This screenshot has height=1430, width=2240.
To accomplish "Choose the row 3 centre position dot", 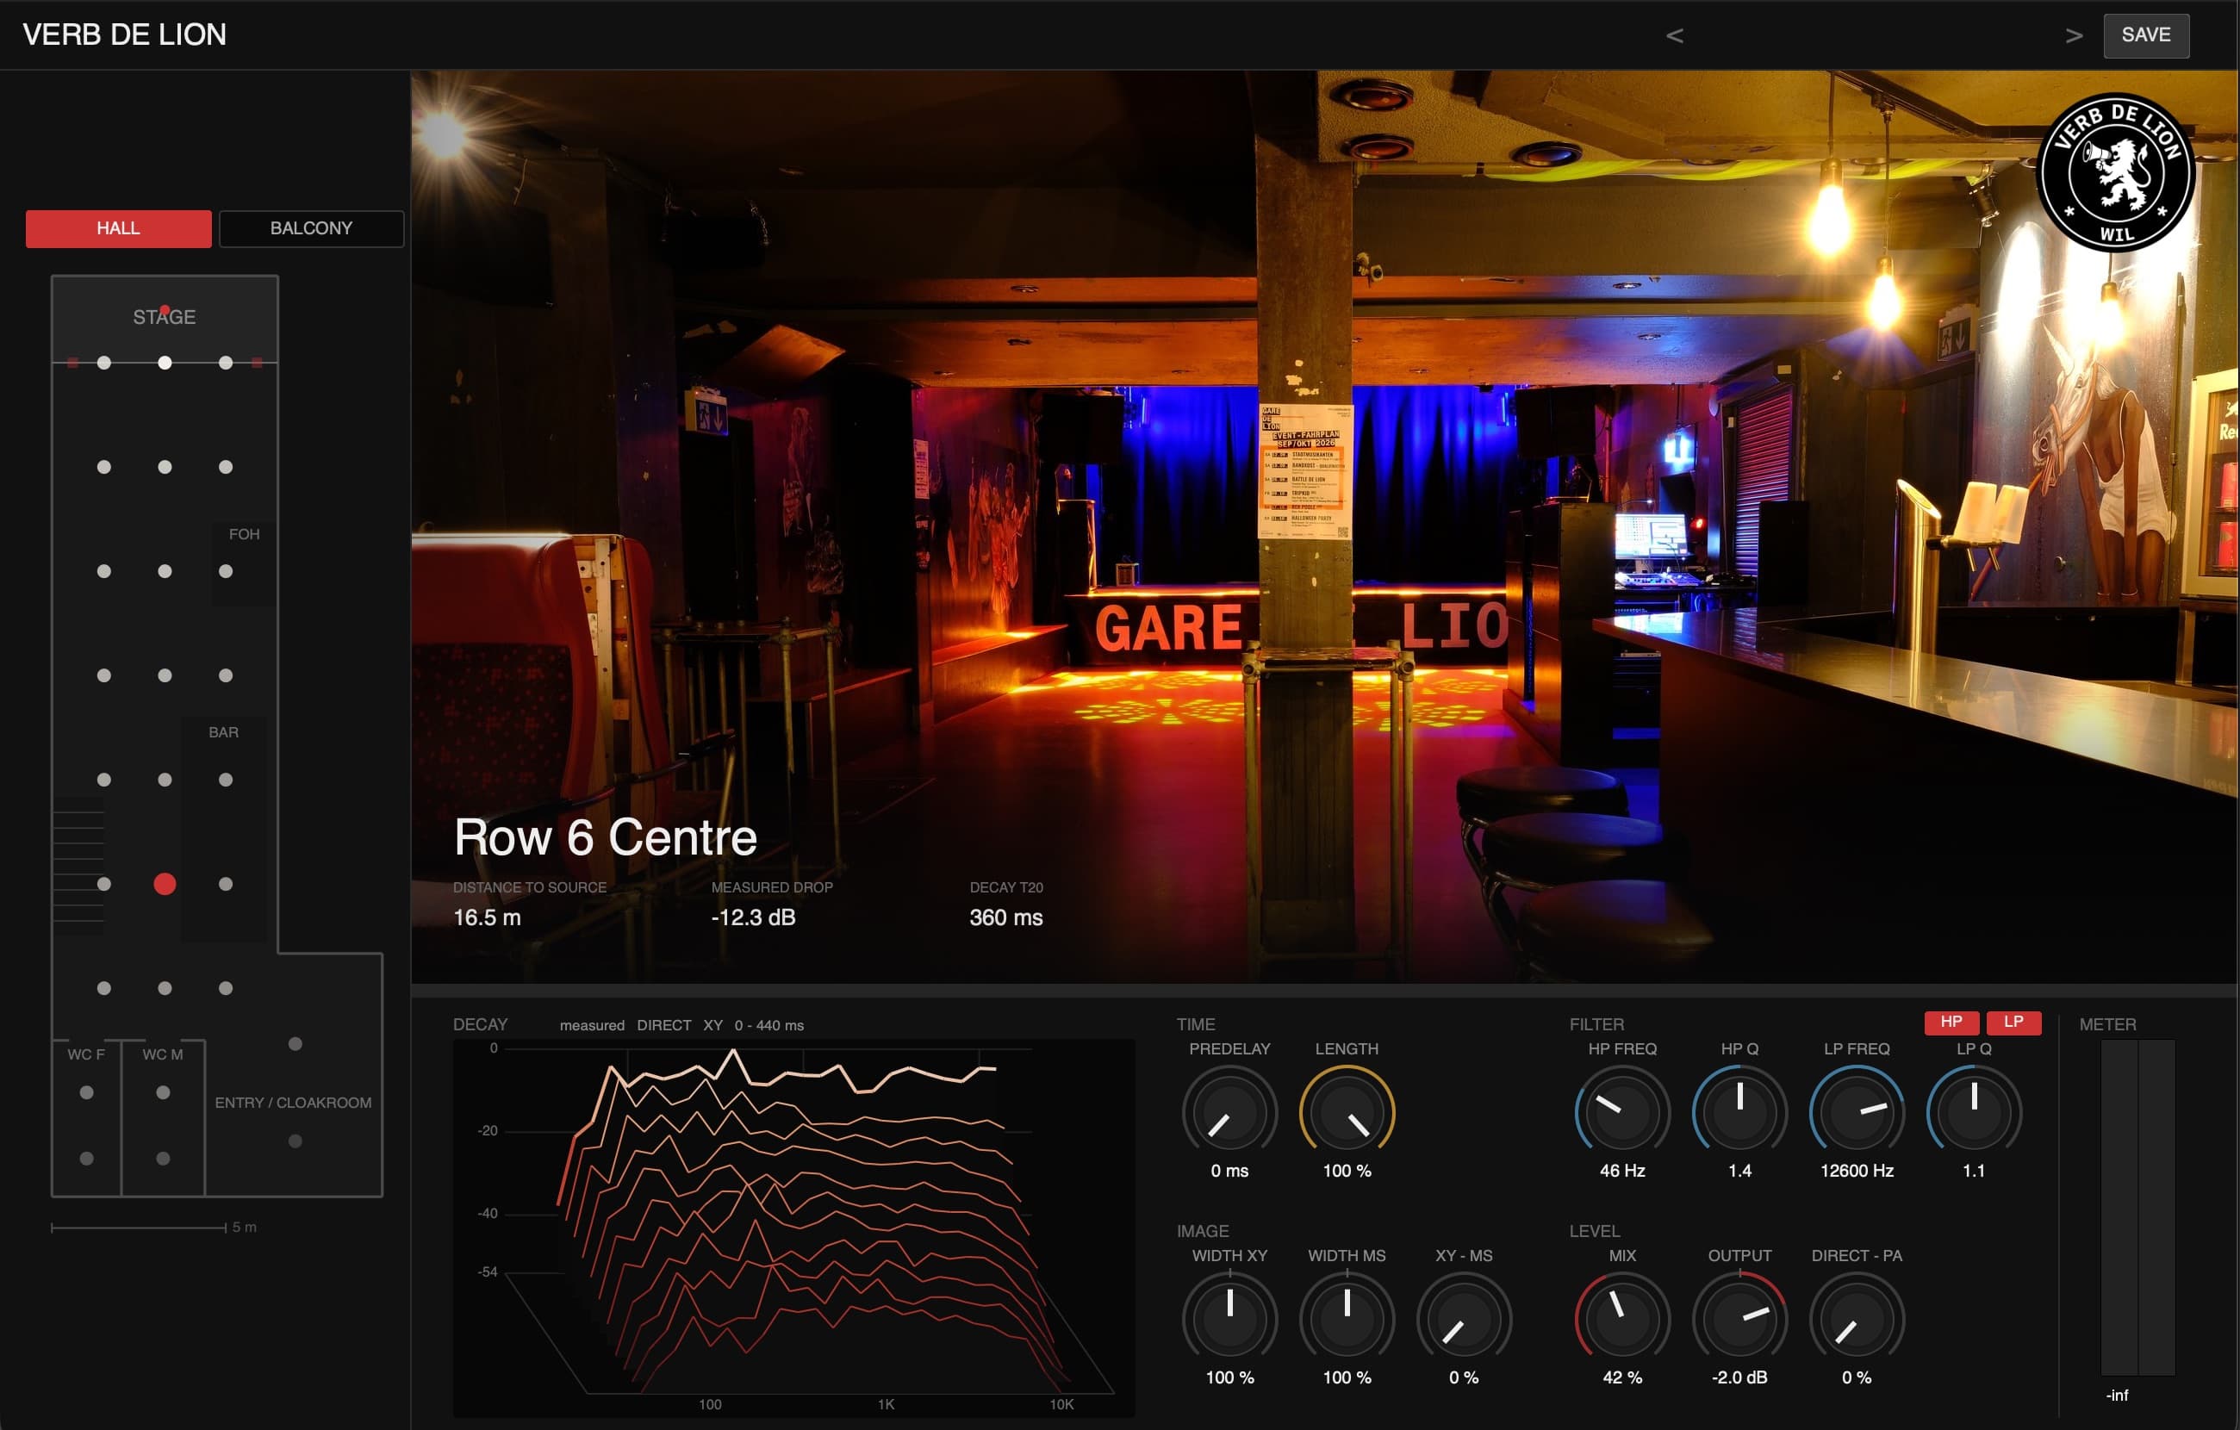I will 165,571.
